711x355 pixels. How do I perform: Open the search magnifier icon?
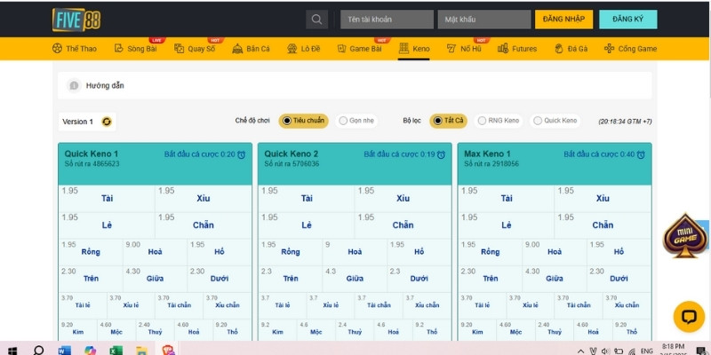317,20
